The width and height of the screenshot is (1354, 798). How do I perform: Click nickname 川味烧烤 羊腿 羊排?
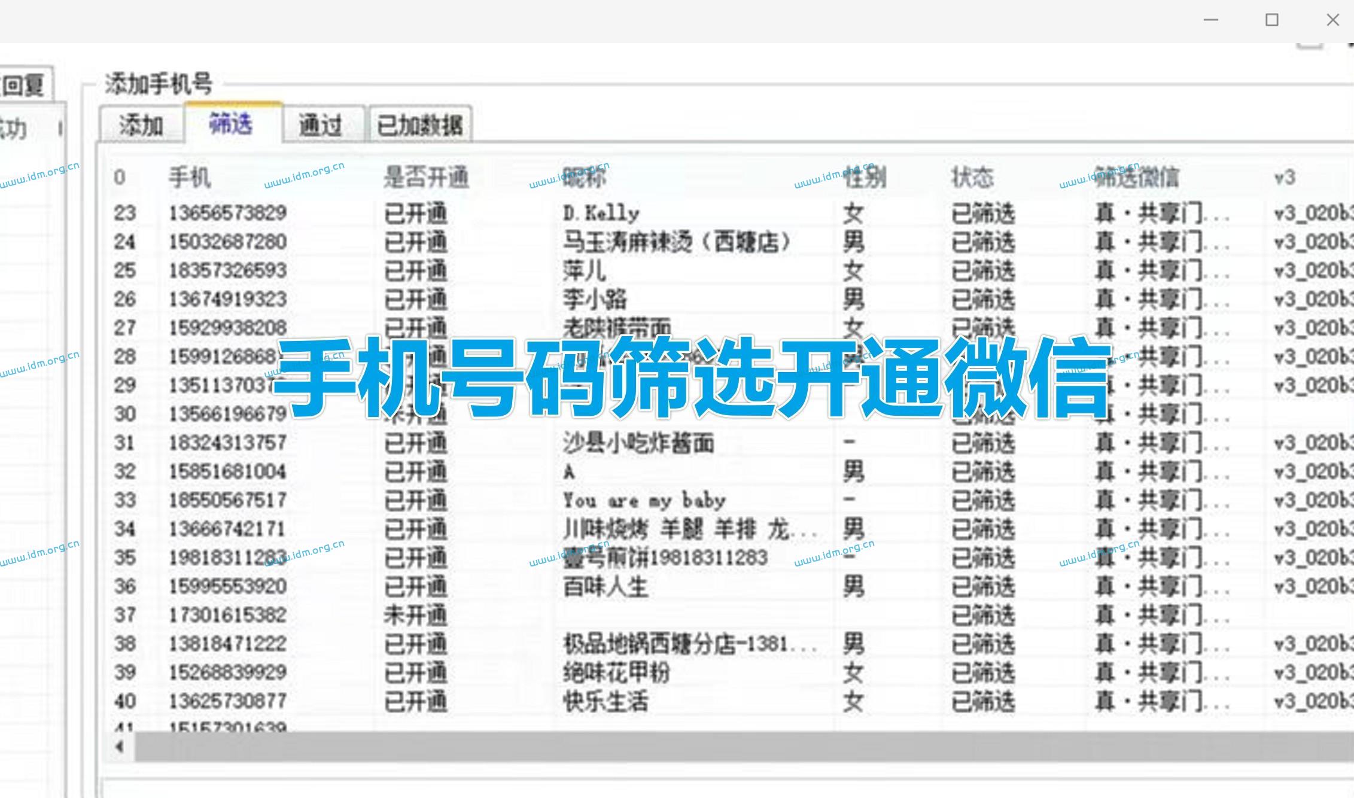point(690,529)
